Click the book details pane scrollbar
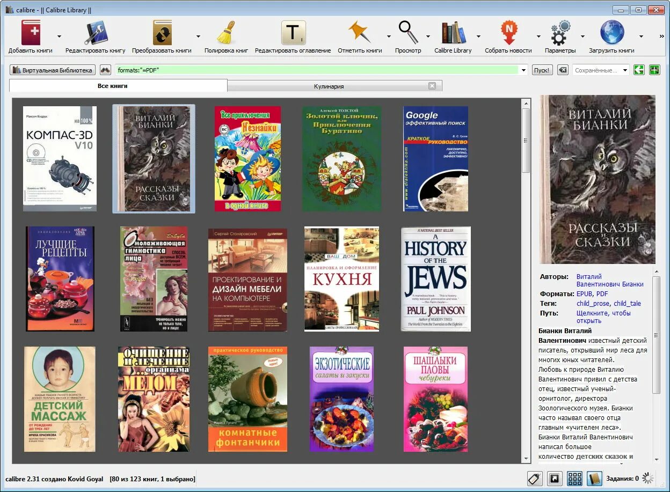Screen dimensions: 670x492 tap(656, 366)
